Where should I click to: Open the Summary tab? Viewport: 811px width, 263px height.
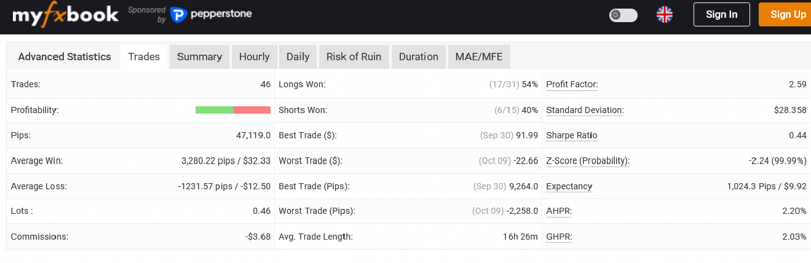[199, 57]
